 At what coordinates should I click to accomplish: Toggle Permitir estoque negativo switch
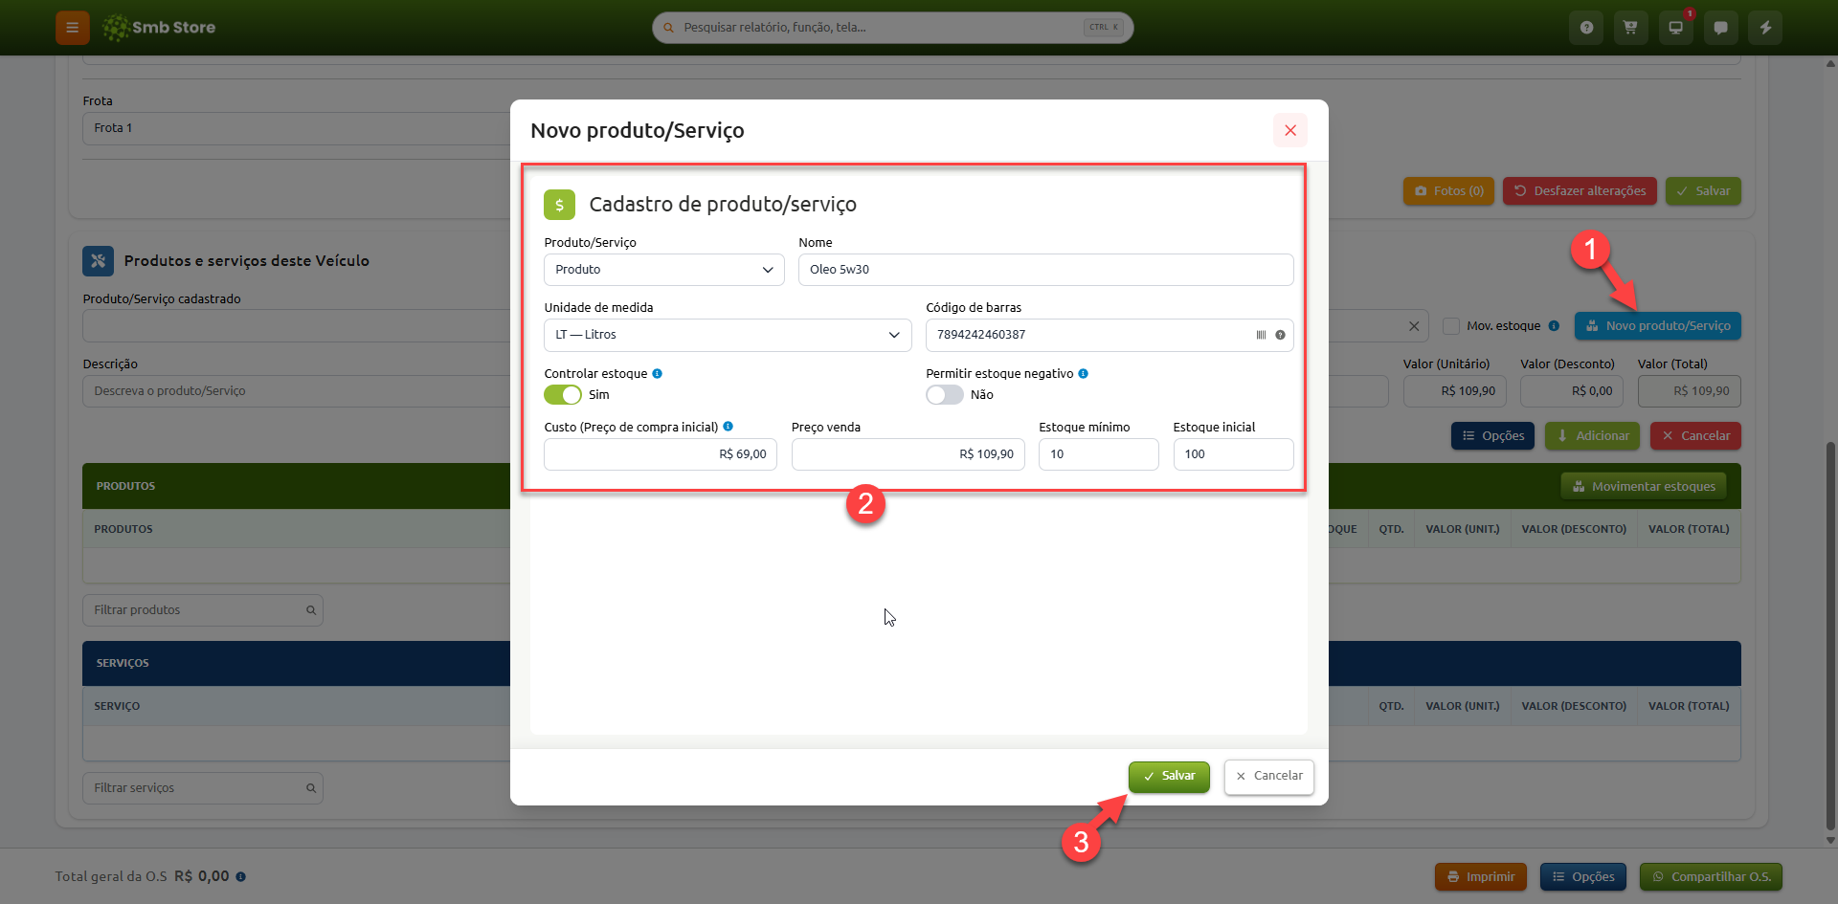point(945,395)
